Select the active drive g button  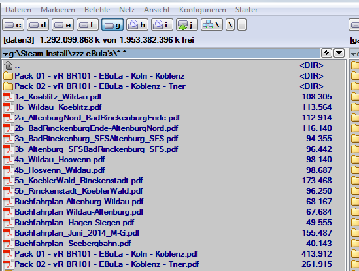pyautogui.click(x=112, y=25)
